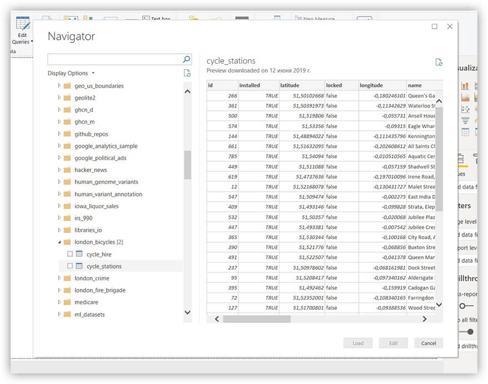Expand the medicare folder node
Screen dimensions: 488x384
[59, 303]
